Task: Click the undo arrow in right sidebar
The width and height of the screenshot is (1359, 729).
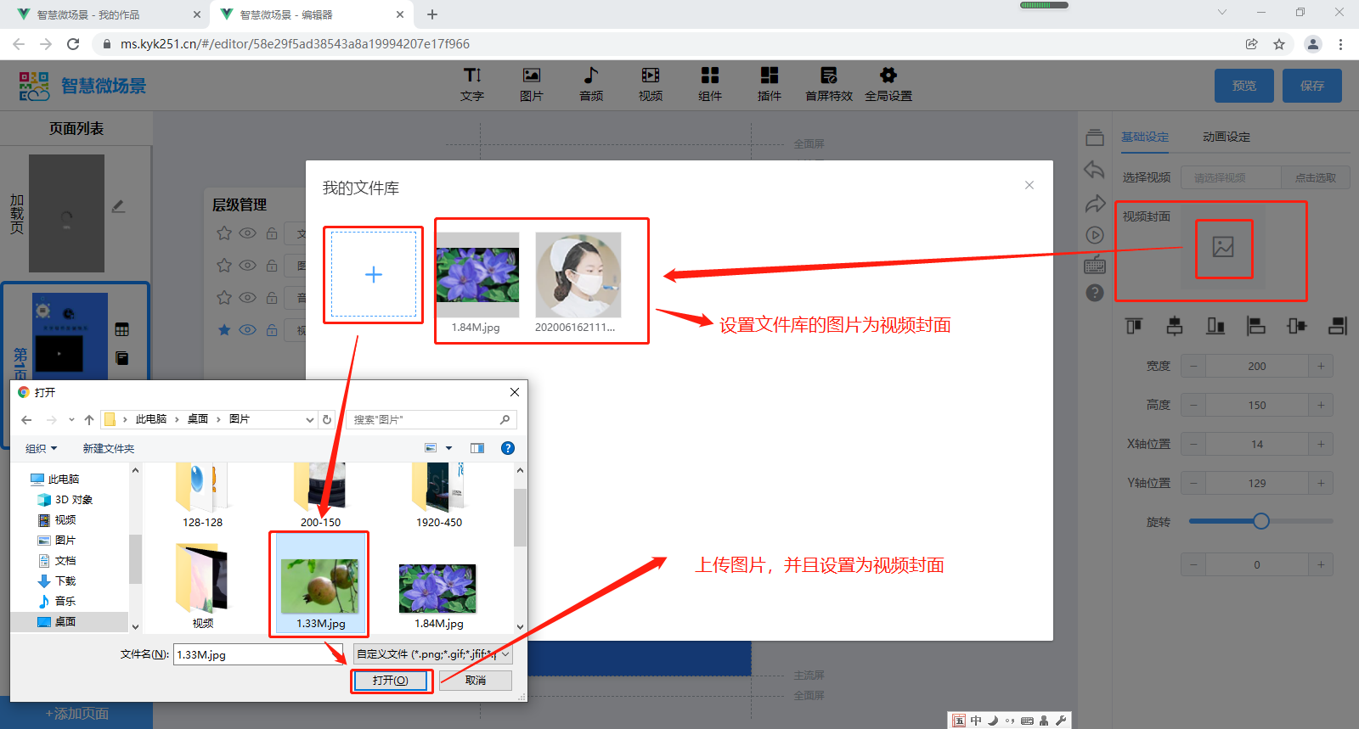Action: point(1095,171)
